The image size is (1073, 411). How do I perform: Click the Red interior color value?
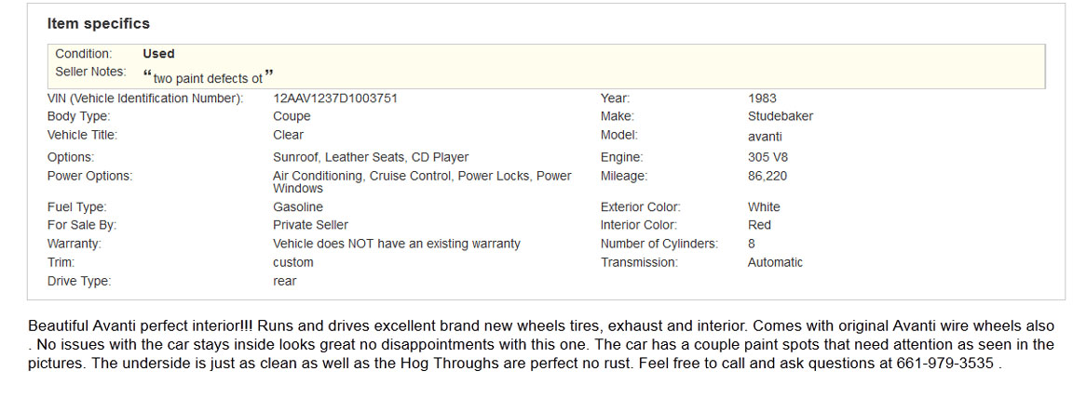759,225
